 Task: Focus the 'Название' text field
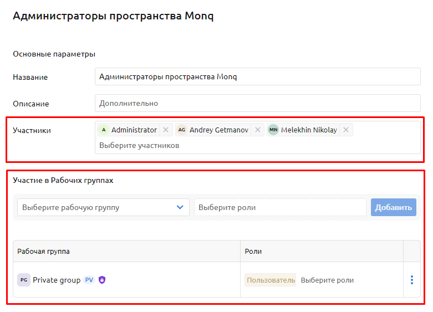tap(257, 77)
